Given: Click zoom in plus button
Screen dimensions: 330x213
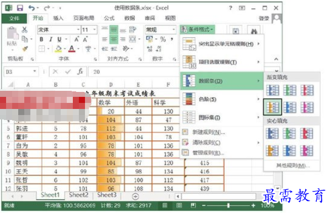Looking at the screenshot, I should tap(253, 205).
